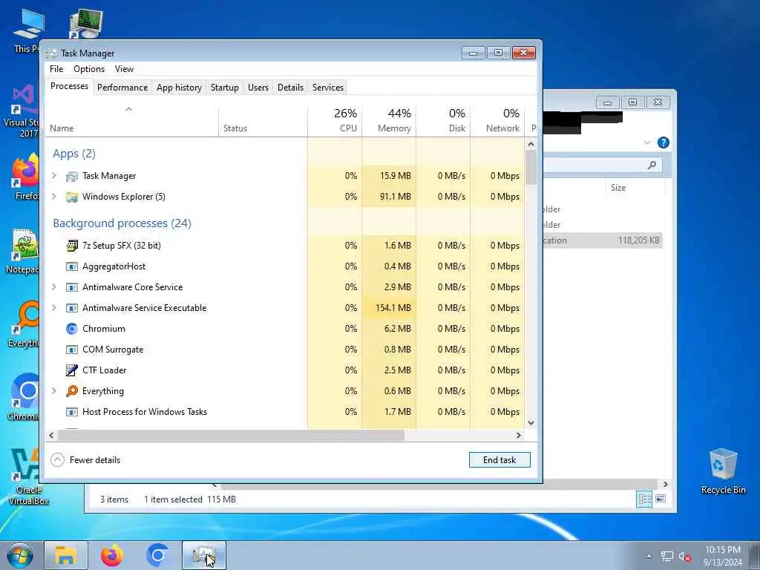Click the COM Surrogate icon
This screenshot has width=760, height=570.
click(72, 350)
